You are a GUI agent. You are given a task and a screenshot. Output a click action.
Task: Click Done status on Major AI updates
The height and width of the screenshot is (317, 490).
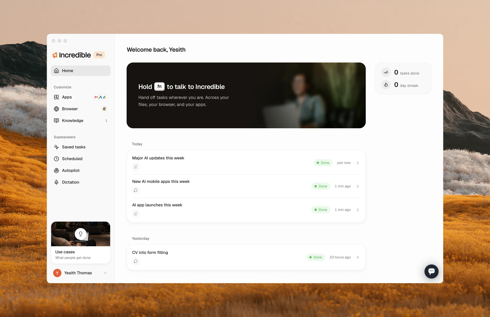(323, 163)
